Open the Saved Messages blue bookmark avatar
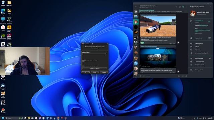 coord(136,63)
